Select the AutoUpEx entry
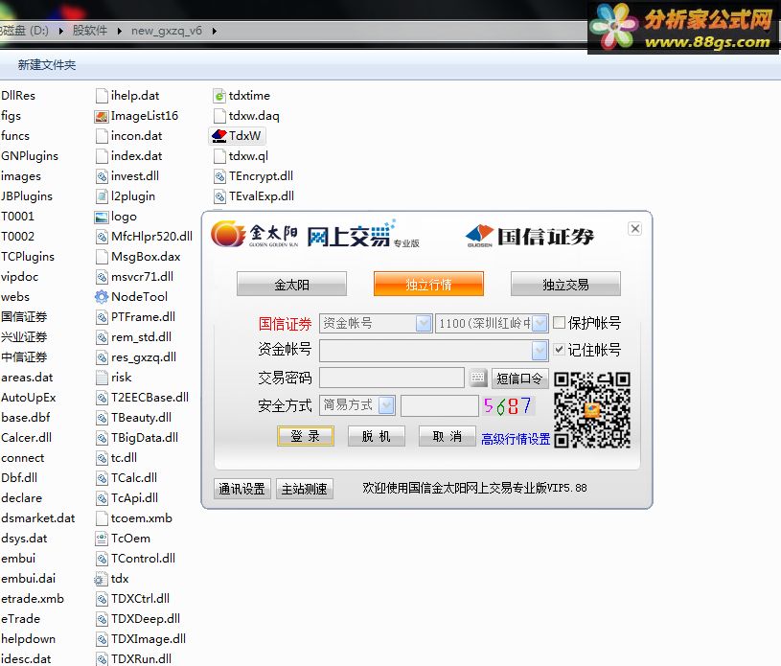 [x=29, y=398]
